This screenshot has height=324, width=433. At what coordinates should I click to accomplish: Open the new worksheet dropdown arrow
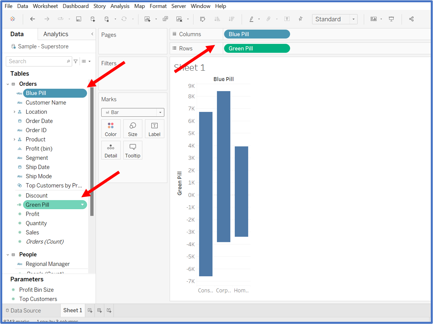156,19
